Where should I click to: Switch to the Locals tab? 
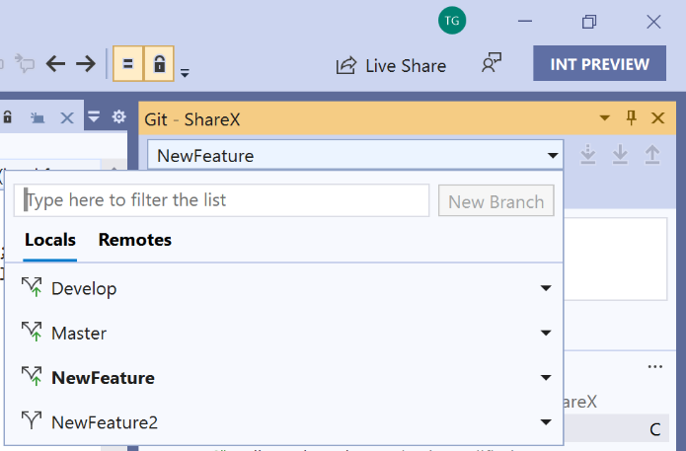click(50, 240)
